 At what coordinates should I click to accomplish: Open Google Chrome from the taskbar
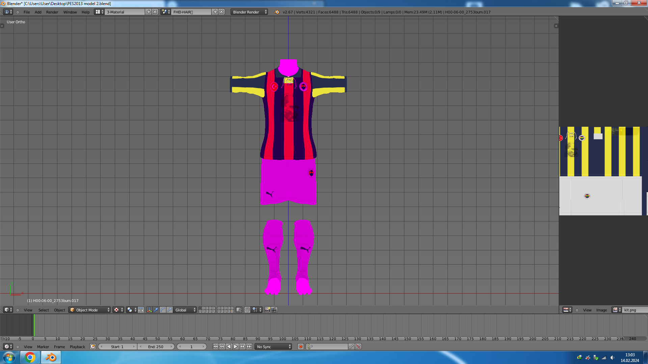(30, 357)
